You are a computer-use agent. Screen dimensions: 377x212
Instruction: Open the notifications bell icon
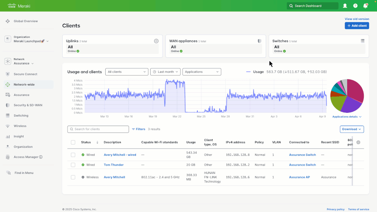pos(365,6)
